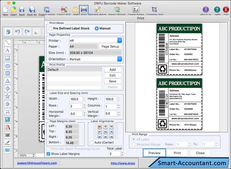
Task: Select the triangle shape tool
Action: click(x=8, y=81)
